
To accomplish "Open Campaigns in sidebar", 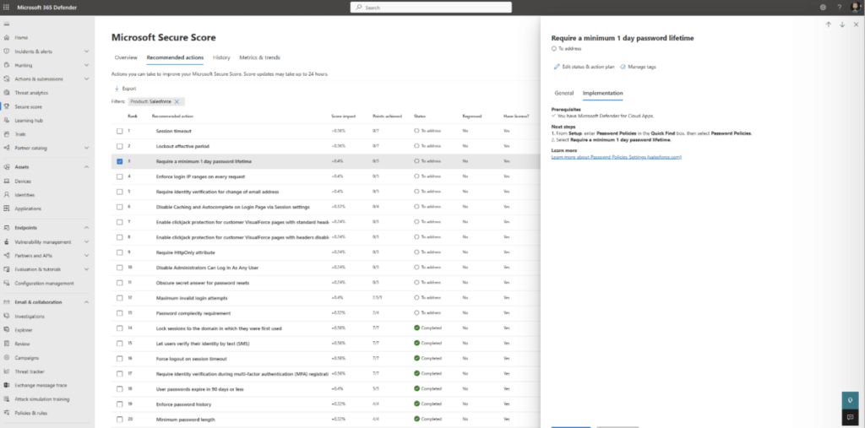I will (x=26, y=357).
